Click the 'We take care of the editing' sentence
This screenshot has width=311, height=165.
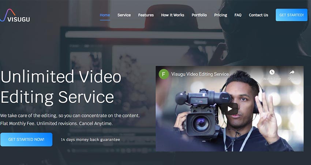(x=70, y=115)
